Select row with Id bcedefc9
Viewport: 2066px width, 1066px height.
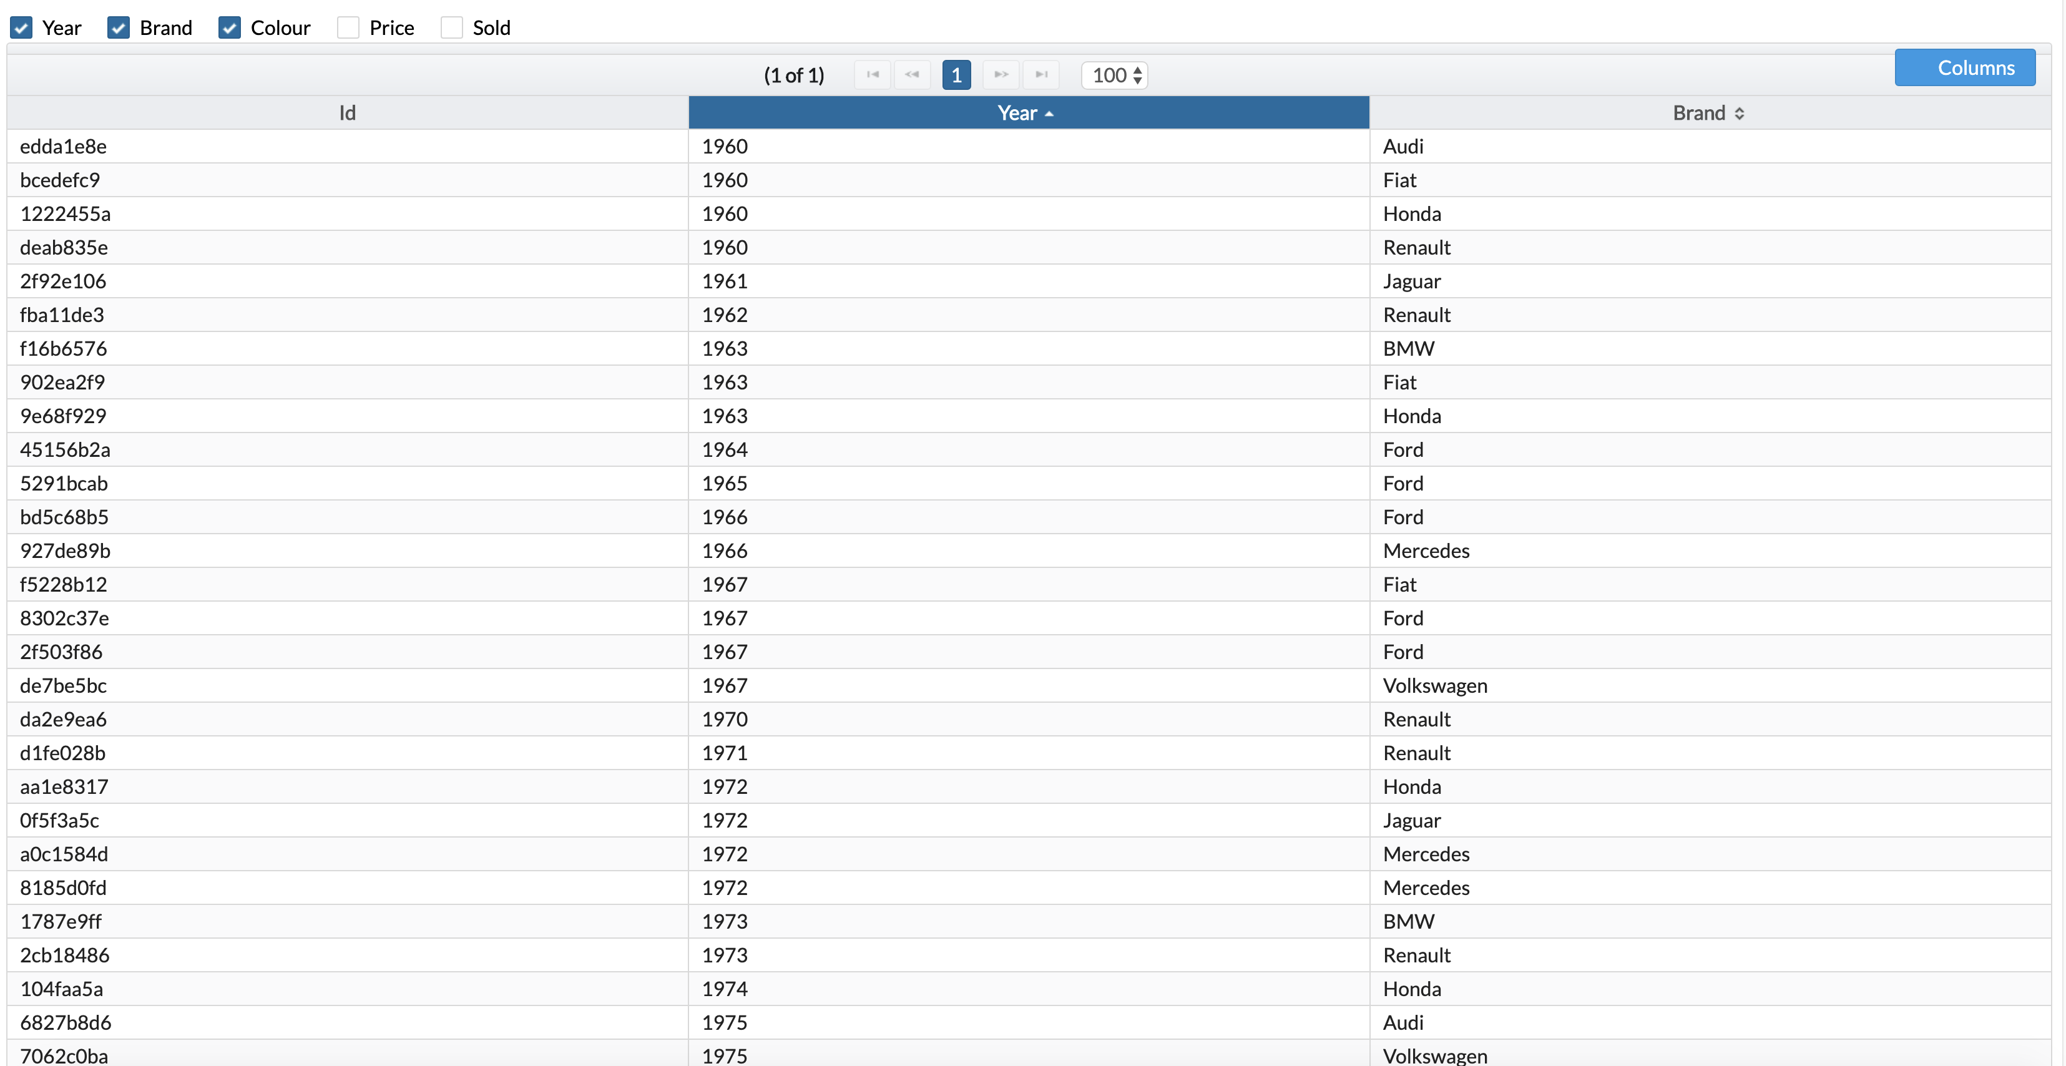coord(1029,180)
